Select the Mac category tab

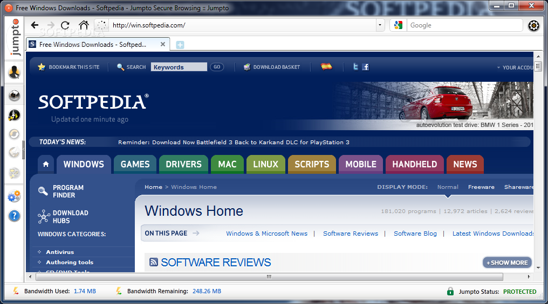[x=227, y=164]
